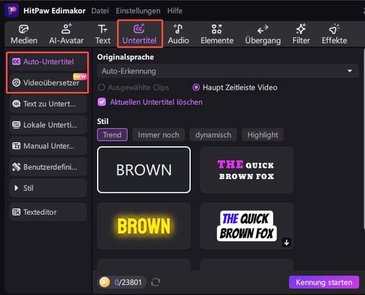Choose the plain white BROWN style
This screenshot has height=295, width=365.
144,170
